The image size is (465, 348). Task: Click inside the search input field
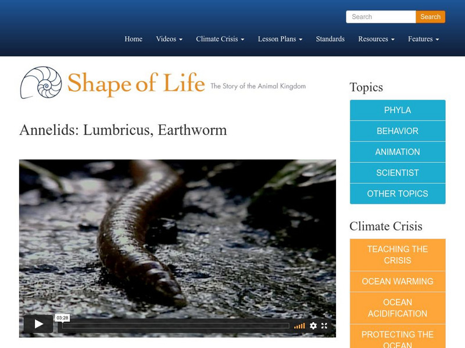(x=381, y=17)
